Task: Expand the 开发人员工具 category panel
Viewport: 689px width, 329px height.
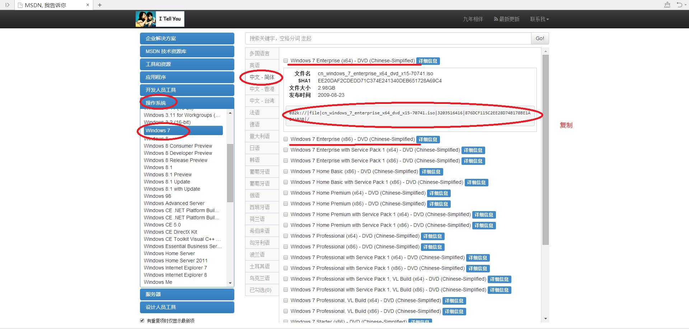Action: point(187,90)
